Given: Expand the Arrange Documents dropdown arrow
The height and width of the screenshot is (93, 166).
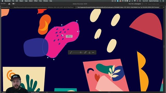Looking at the screenshot, I should [x=16, y=4].
